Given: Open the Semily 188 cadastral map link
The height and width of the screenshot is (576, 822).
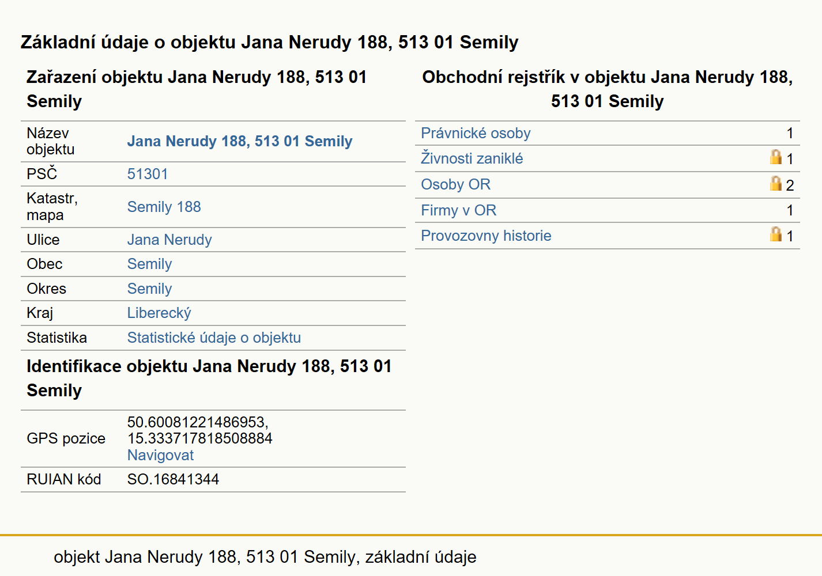Looking at the screenshot, I should 164,207.
